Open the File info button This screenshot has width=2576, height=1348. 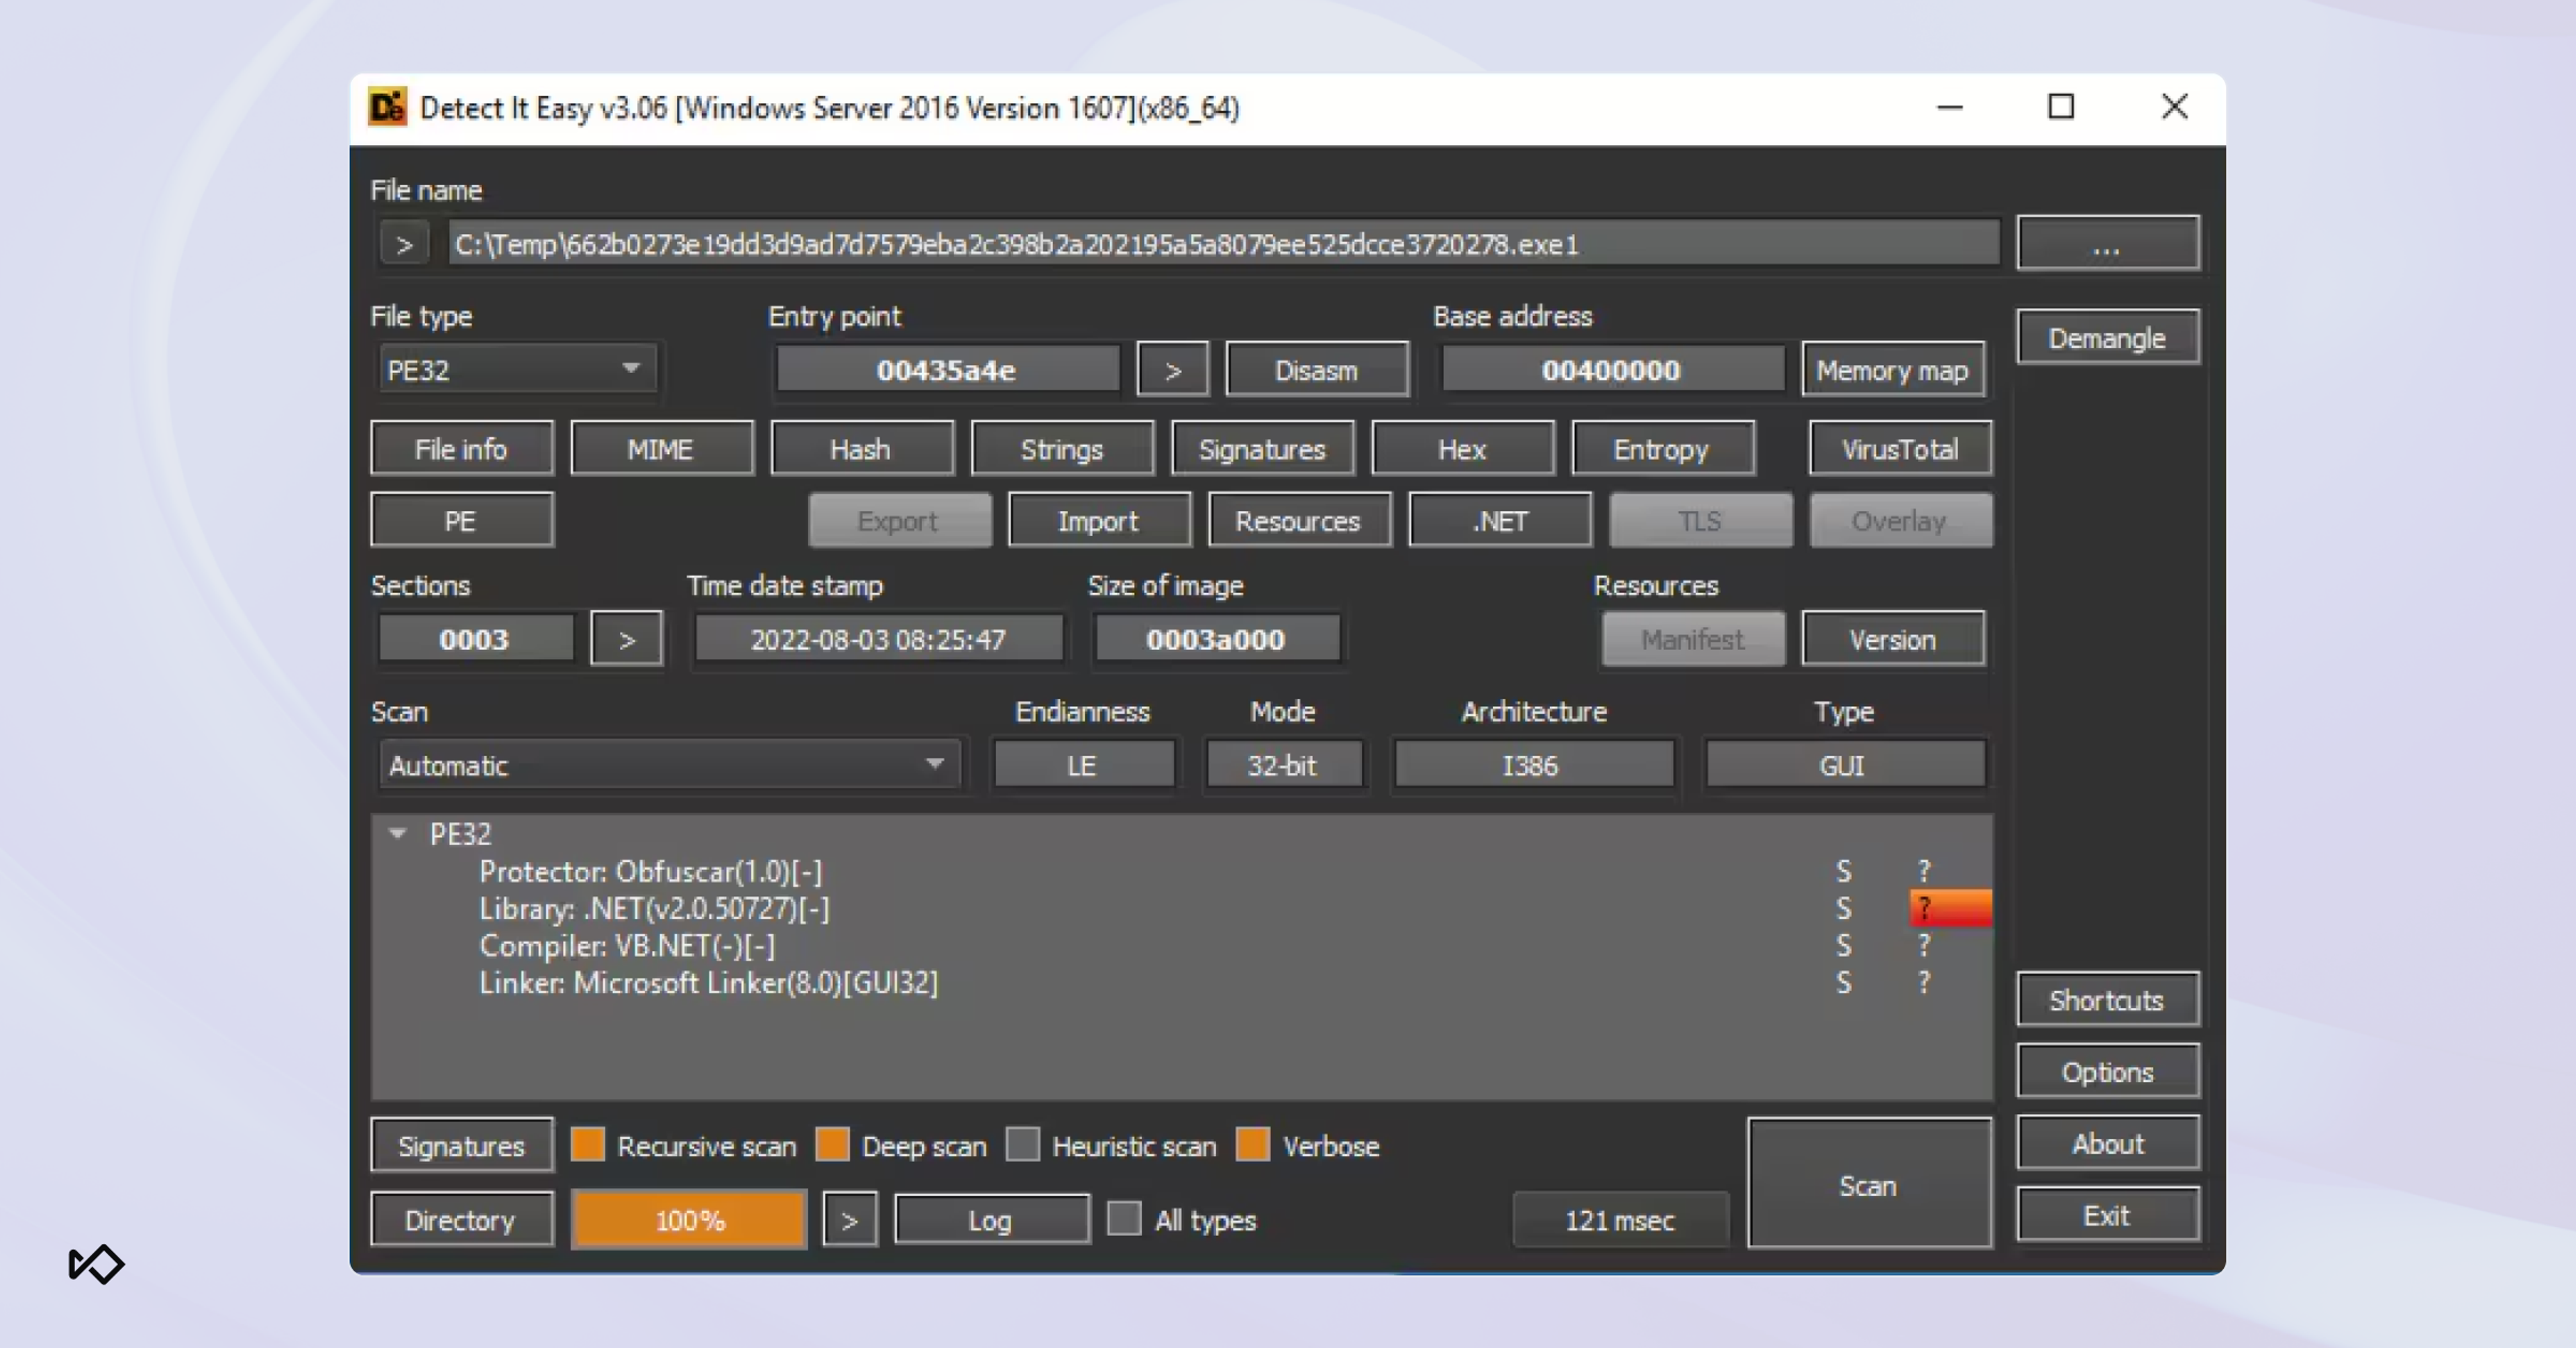(461, 449)
